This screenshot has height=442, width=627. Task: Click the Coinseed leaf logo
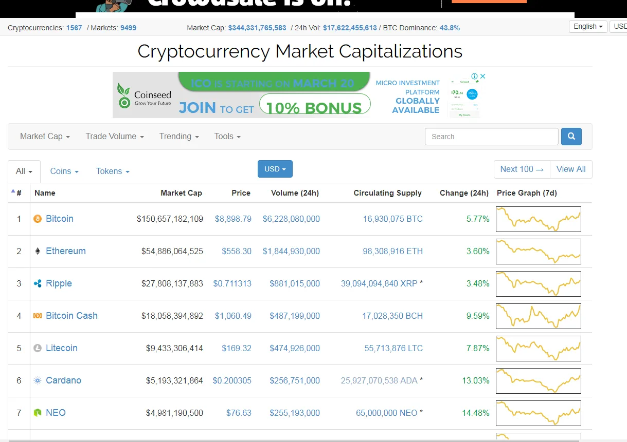124,95
